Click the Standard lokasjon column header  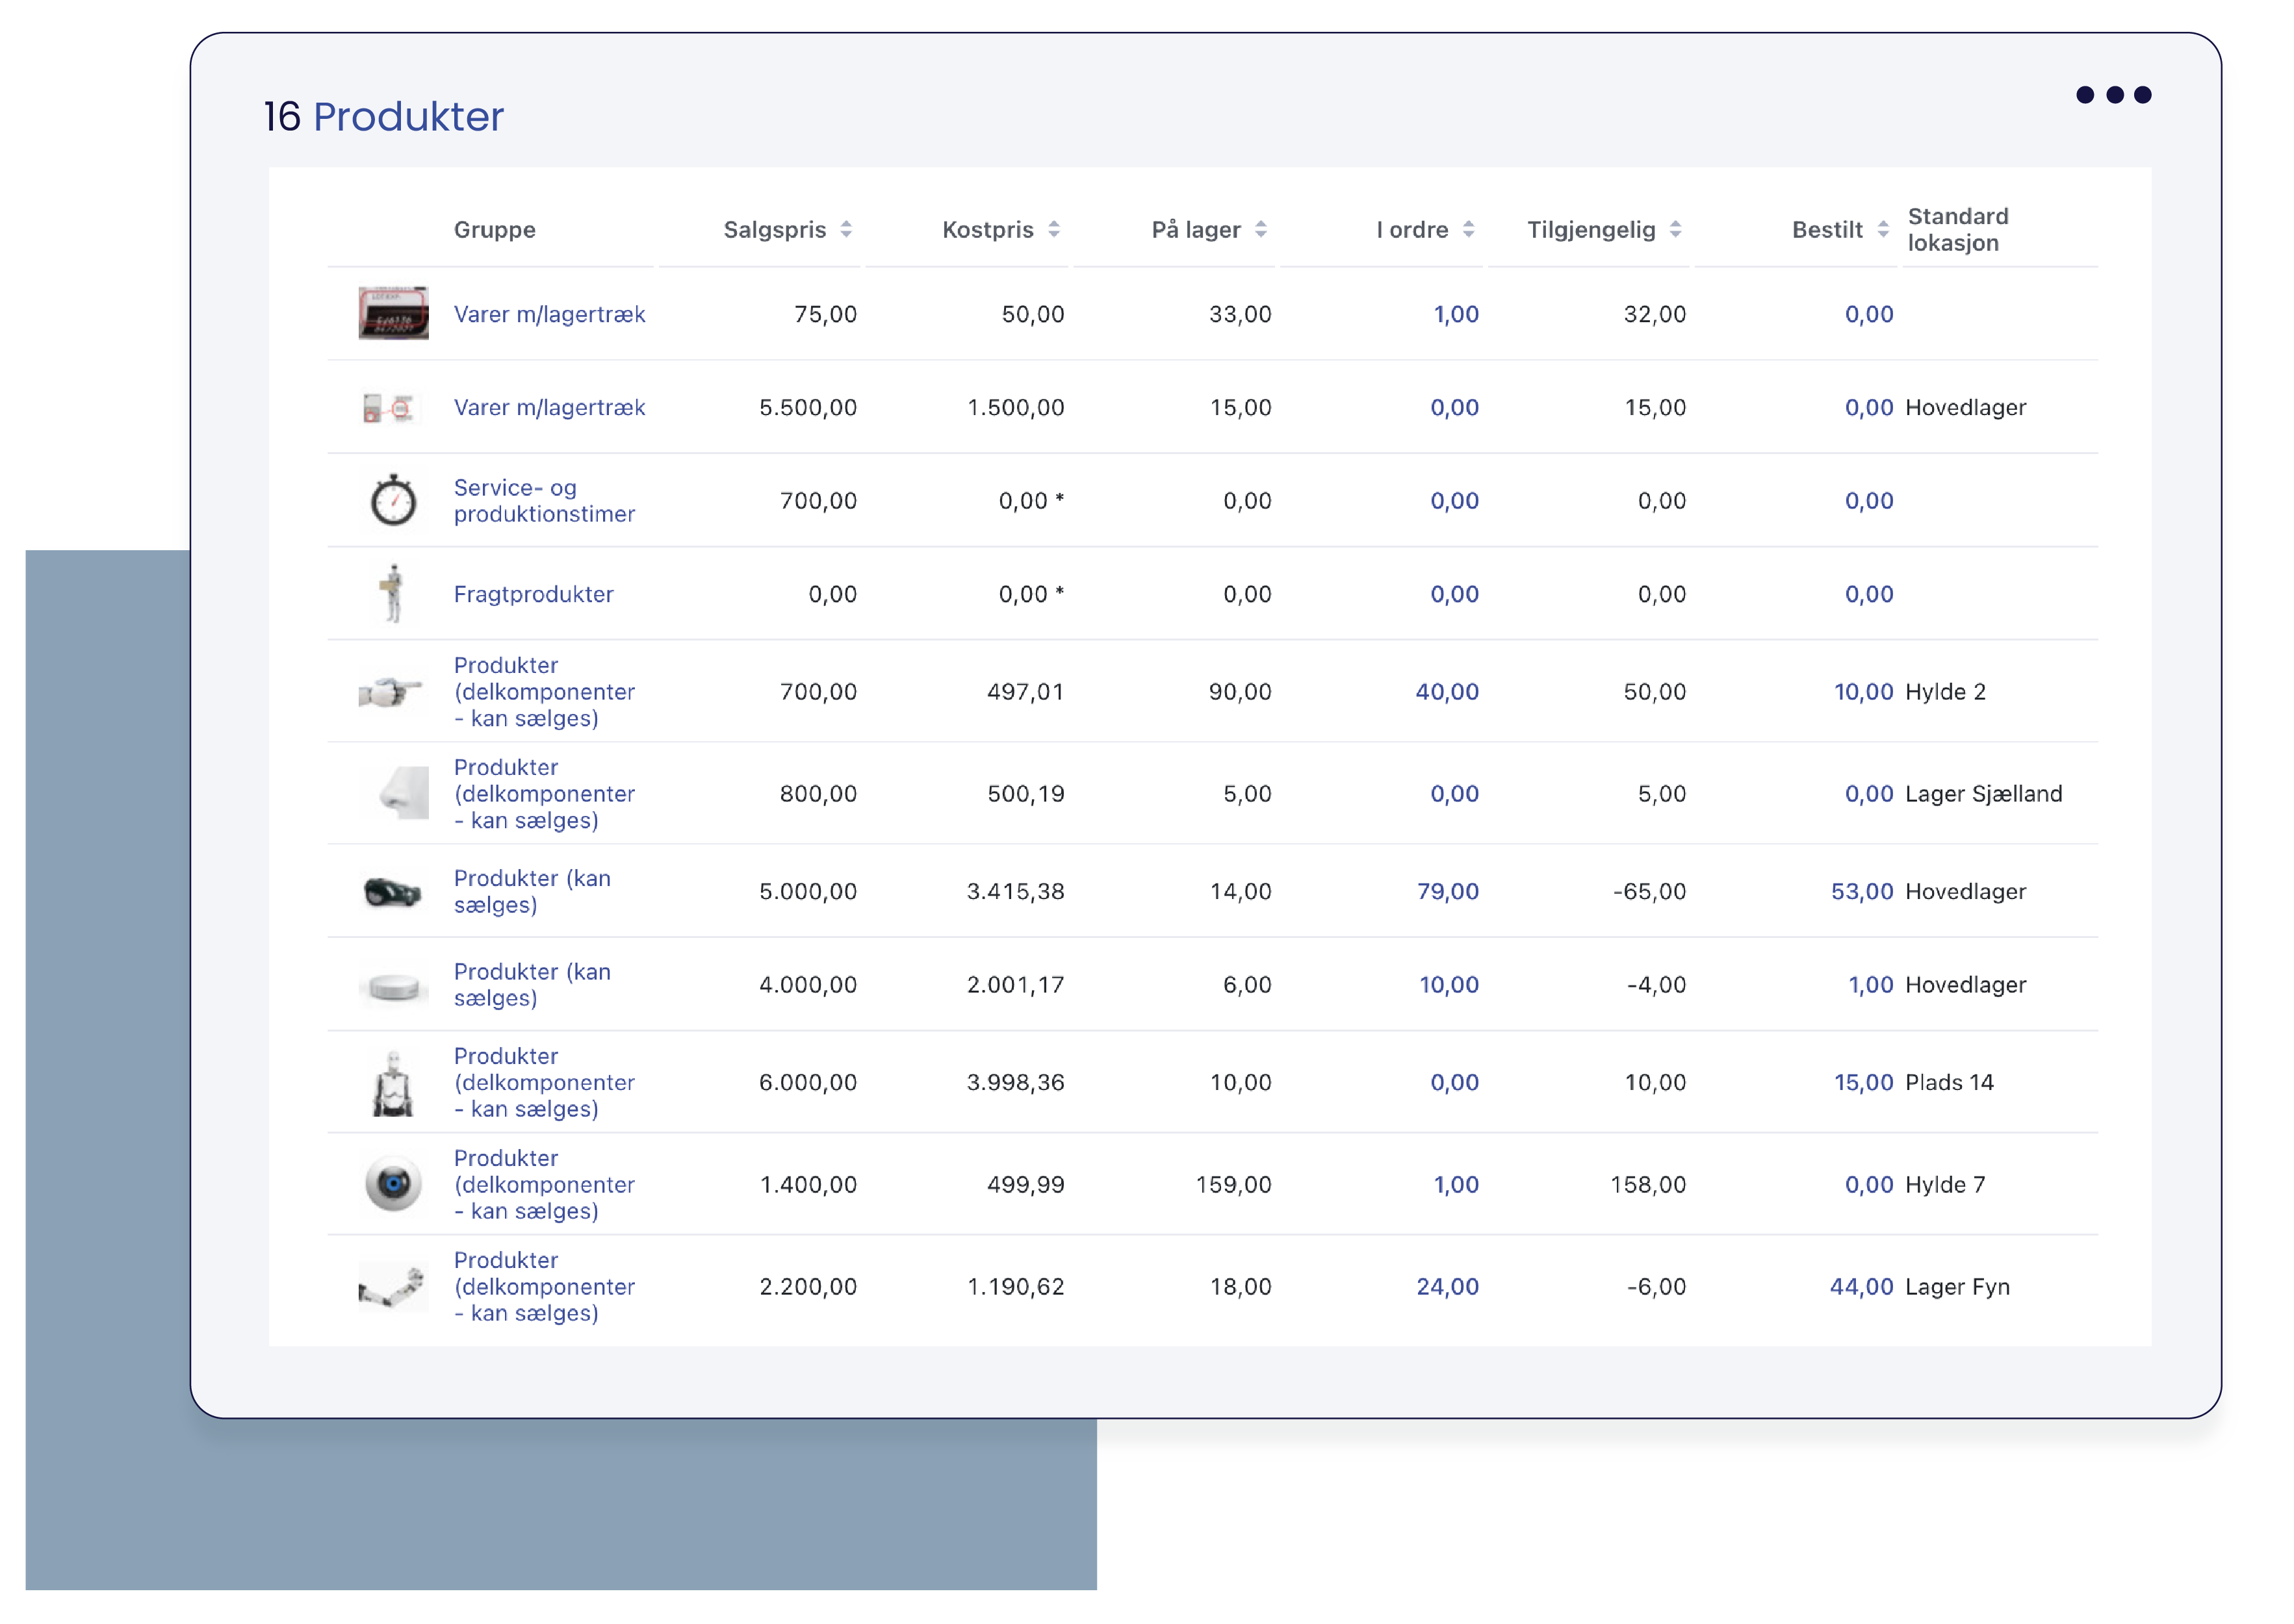click(x=1957, y=229)
